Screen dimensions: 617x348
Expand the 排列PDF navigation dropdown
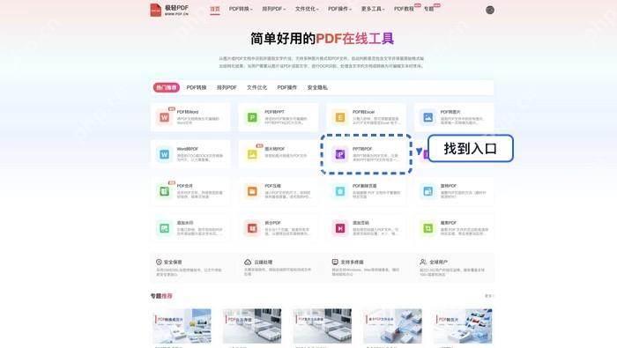click(274, 9)
